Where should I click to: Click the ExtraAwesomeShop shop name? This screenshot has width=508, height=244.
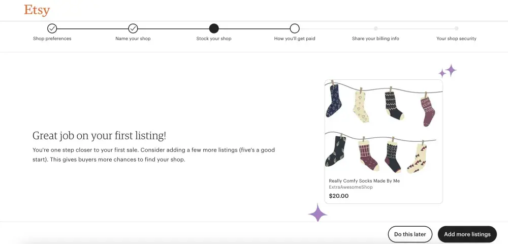click(351, 188)
